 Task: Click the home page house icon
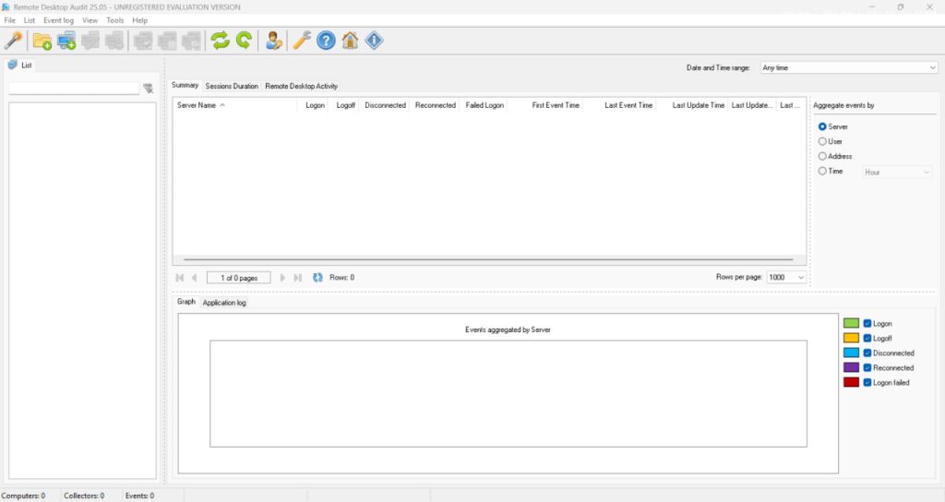tap(350, 41)
